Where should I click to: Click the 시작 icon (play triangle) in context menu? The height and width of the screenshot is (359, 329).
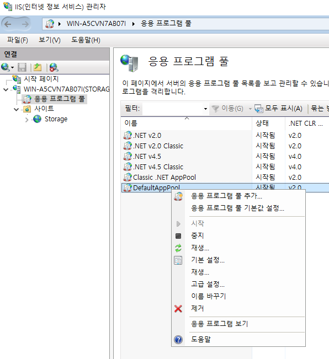178,224
